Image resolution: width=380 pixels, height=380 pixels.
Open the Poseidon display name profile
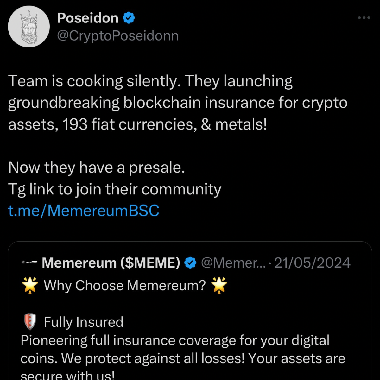88,18
